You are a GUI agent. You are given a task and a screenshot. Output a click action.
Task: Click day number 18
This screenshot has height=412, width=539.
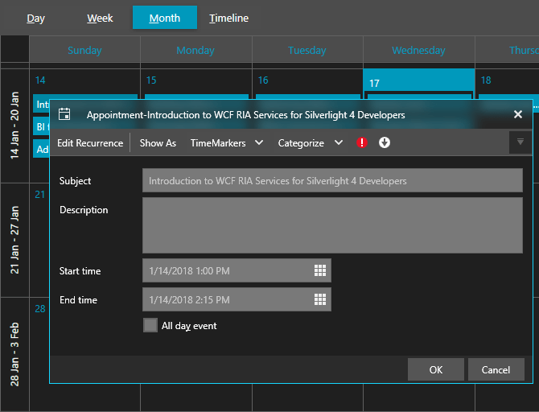point(486,80)
